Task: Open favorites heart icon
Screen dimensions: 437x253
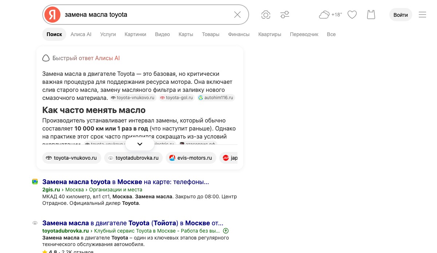Action: [x=352, y=15]
